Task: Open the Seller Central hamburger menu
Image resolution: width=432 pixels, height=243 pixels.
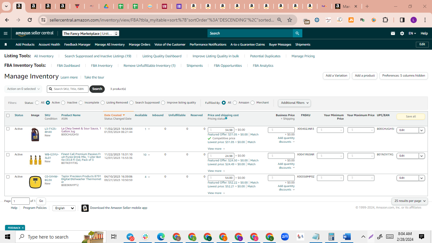Action: (5, 33)
